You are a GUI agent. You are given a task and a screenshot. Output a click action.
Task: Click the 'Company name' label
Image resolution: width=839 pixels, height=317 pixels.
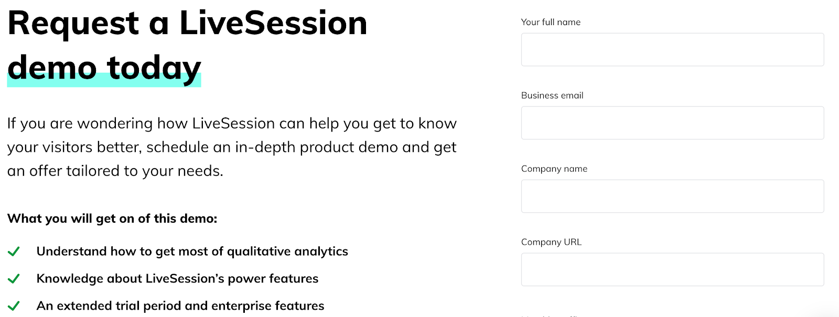tap(554, 169)
